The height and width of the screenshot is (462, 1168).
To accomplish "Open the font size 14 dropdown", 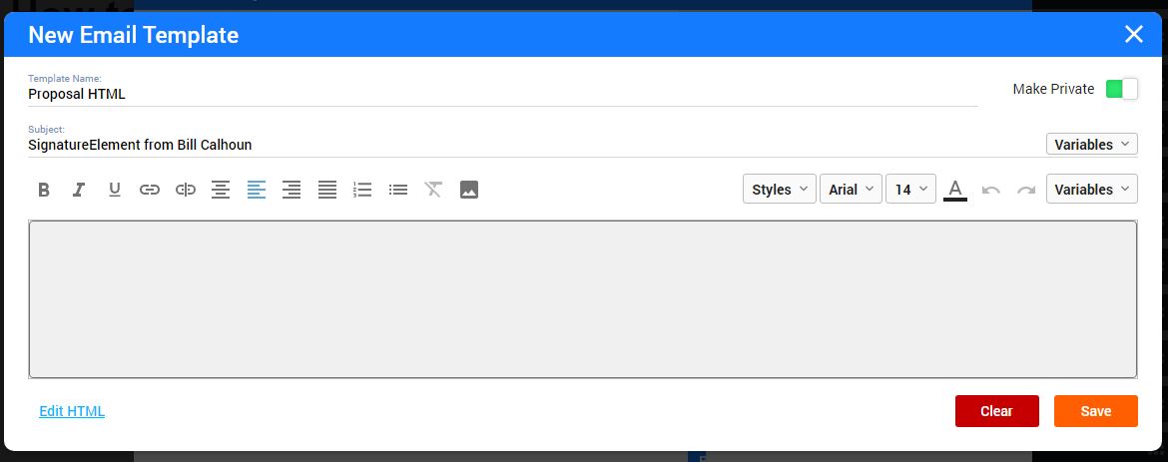I will (x=910, y=190).
